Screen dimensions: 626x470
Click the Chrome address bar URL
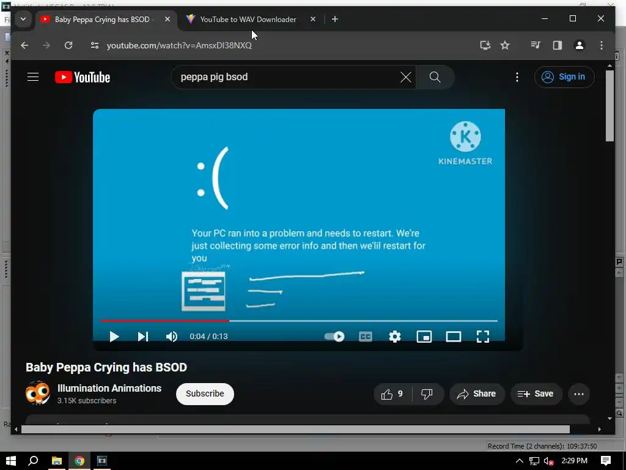(179, 45)
